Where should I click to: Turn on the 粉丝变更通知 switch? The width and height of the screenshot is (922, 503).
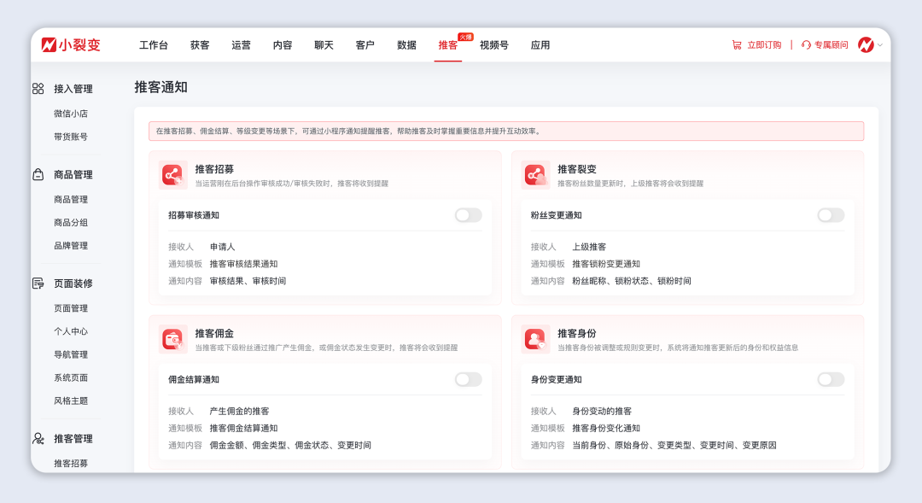click(831, 215)
